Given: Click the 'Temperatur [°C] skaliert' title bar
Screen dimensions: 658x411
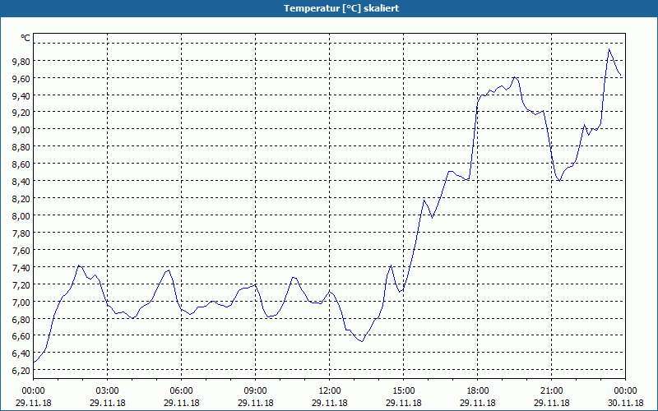Looking at the screenshot, I should [x=329, y=8].
